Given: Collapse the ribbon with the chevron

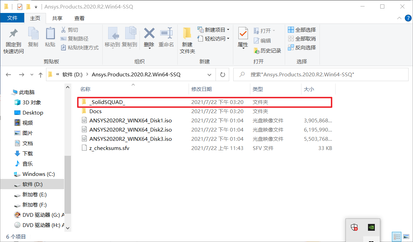Looking at the screenshot, I should (x=399, y=18).
